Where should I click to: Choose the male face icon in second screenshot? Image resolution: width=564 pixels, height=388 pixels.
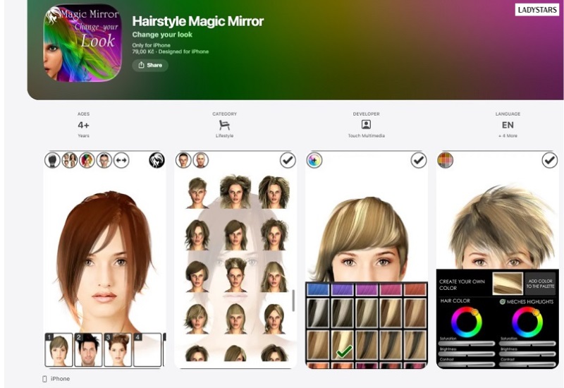[x=201, y=160]
